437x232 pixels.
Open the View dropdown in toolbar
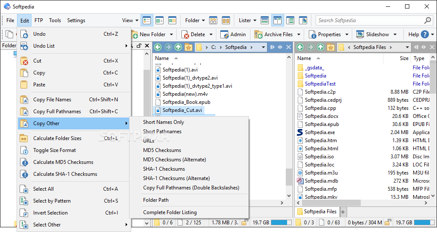pyautogui.click(x=130, y=20)
